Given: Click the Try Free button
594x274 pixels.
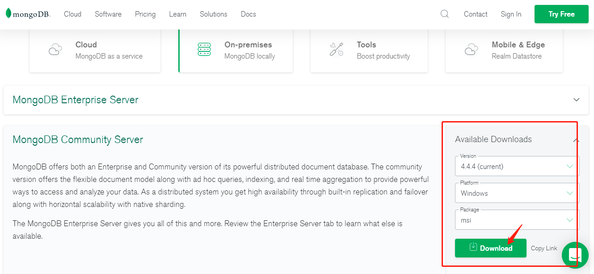Looking at the screenshot, I should point(561,14).
